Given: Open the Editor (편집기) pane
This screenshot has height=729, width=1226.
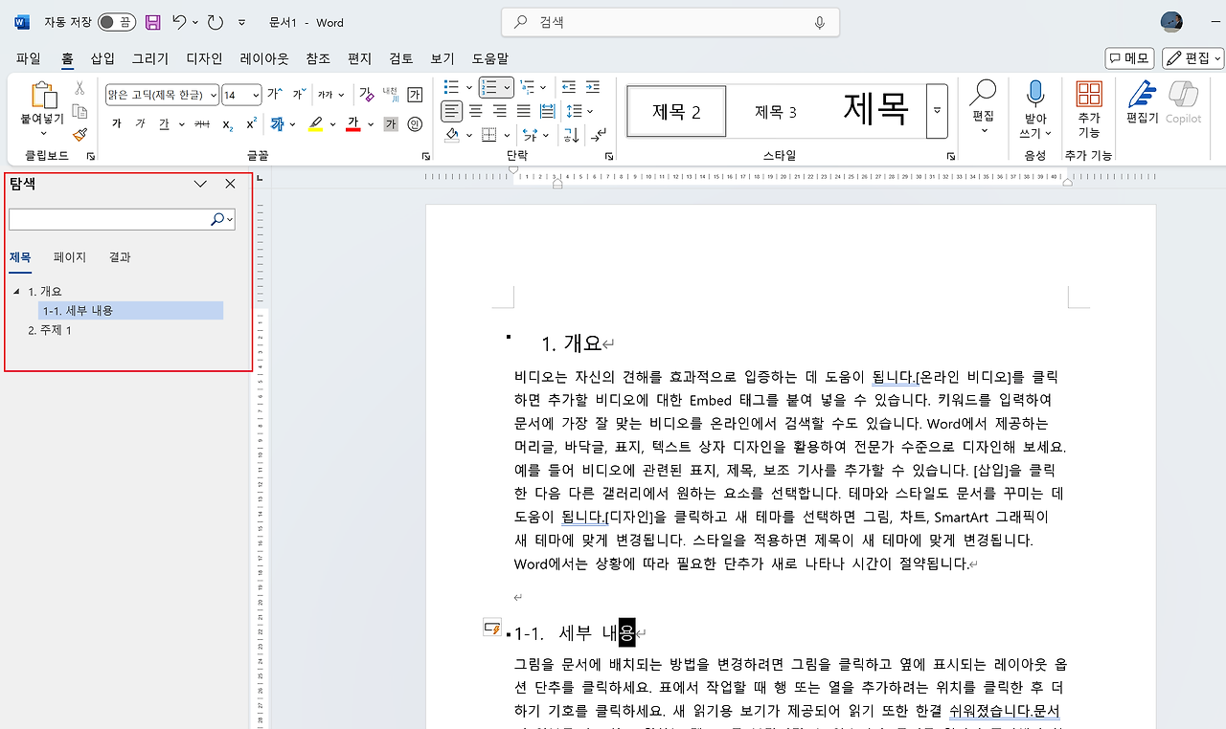Looking at the screenshot, I should pos(1143,105).
